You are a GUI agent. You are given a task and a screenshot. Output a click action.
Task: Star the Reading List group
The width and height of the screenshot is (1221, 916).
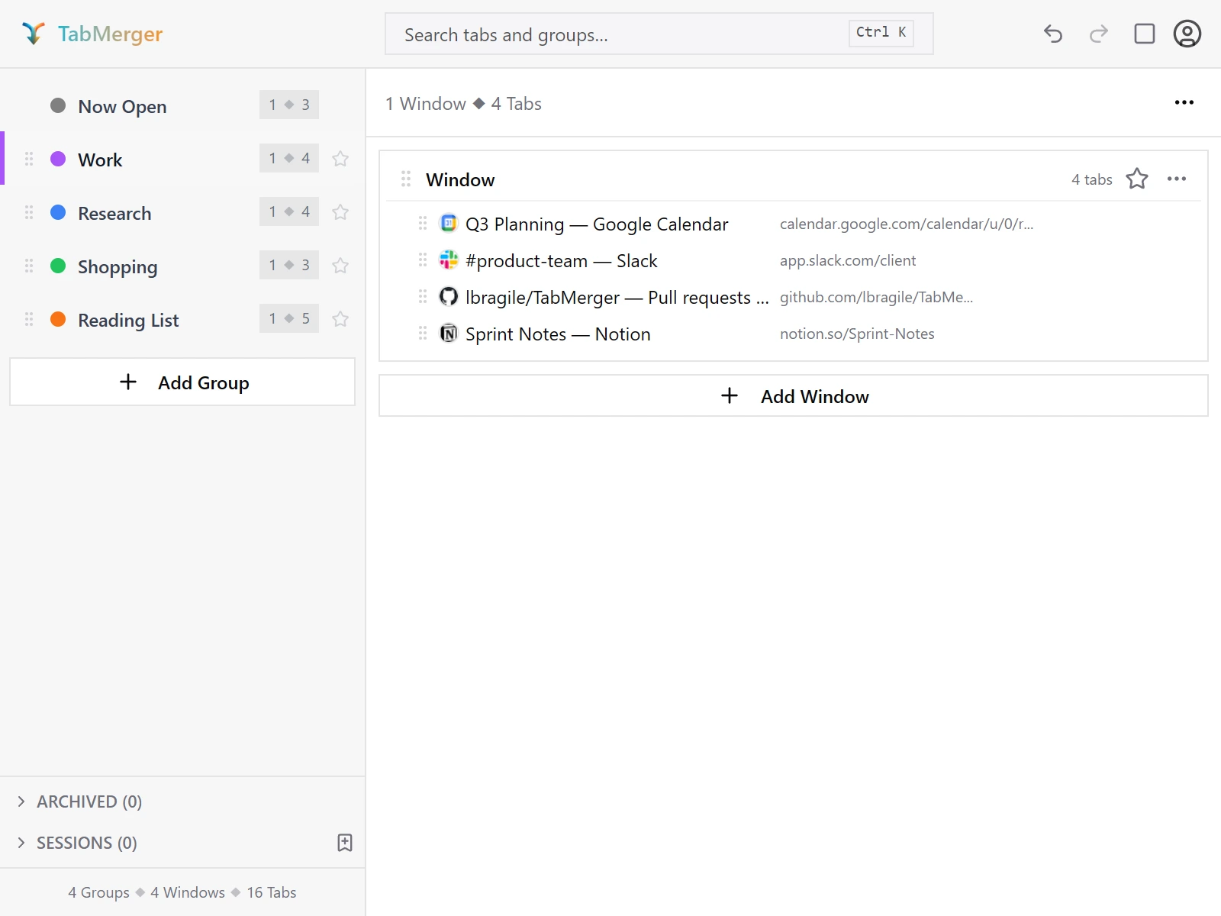coord(340,319)
